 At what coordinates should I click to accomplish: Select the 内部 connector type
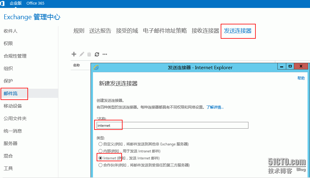[x=100, y=151]
